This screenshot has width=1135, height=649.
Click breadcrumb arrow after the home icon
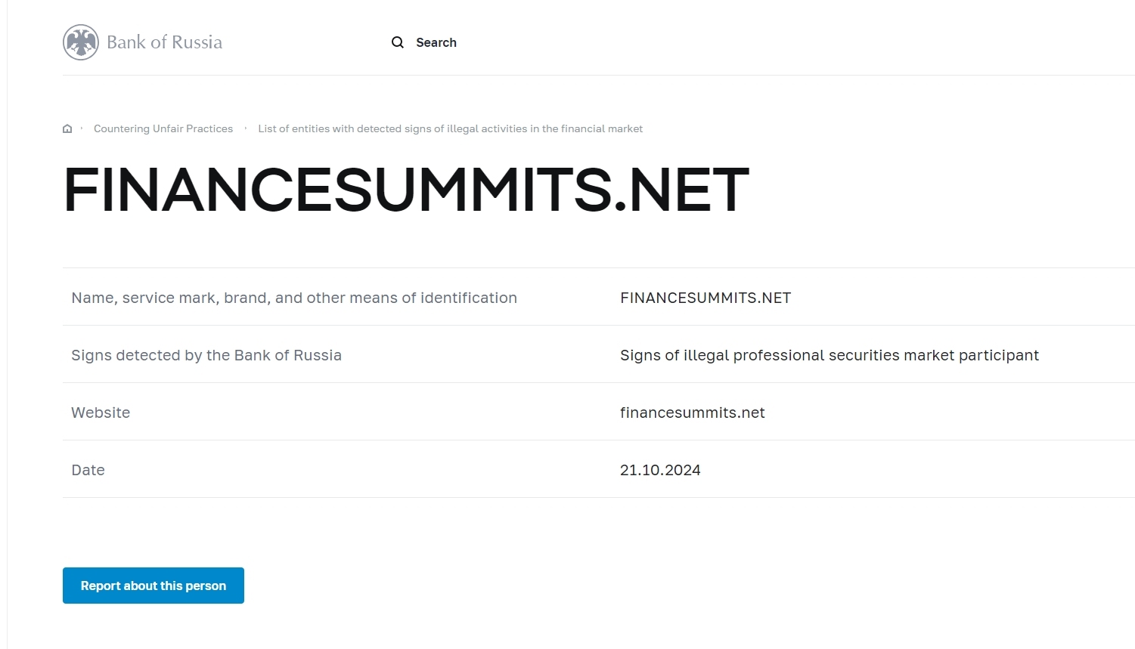[82, 128]
